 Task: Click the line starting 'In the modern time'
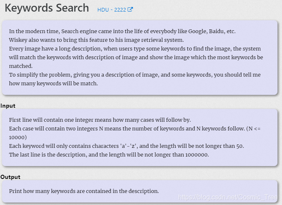122,31
